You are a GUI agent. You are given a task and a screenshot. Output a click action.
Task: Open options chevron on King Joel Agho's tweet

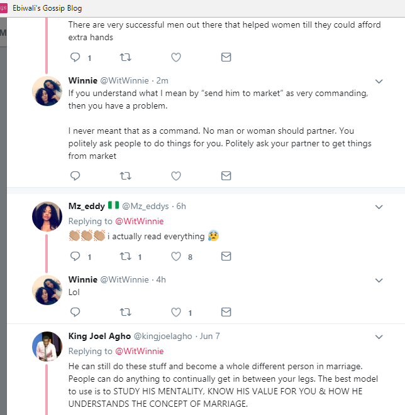click(x=379, y=337)
